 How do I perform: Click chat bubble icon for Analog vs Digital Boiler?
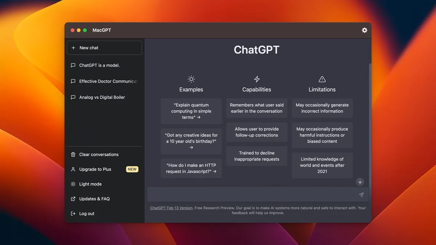pos(73,97)
